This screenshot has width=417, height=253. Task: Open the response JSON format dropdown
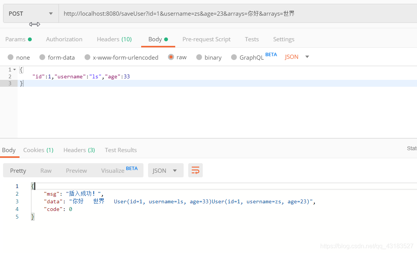pos(166,170)
